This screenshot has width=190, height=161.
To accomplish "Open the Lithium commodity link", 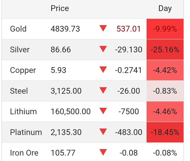I will coord(23,112).
